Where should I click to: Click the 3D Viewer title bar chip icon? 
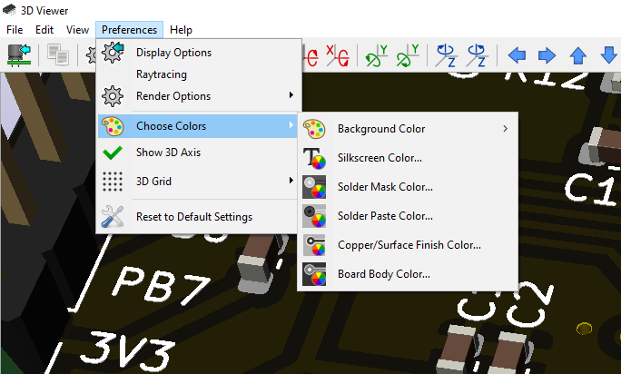[x=9, y=10]
